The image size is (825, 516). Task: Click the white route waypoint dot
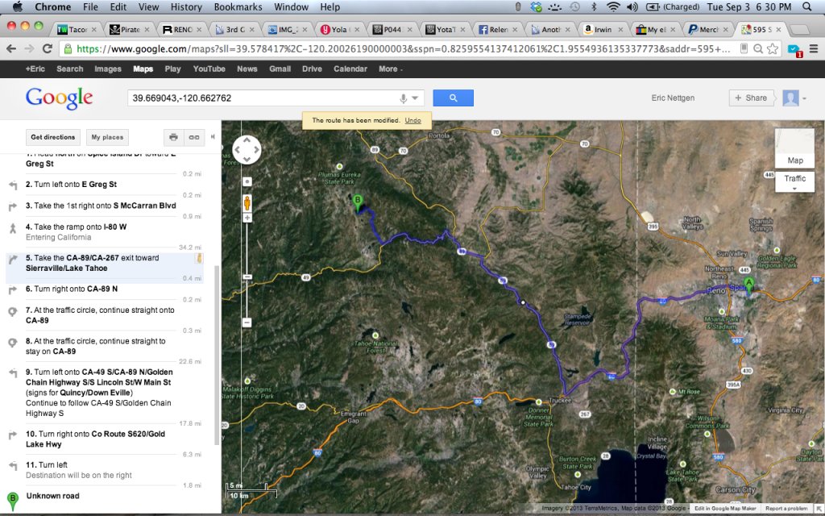[522, 302]
